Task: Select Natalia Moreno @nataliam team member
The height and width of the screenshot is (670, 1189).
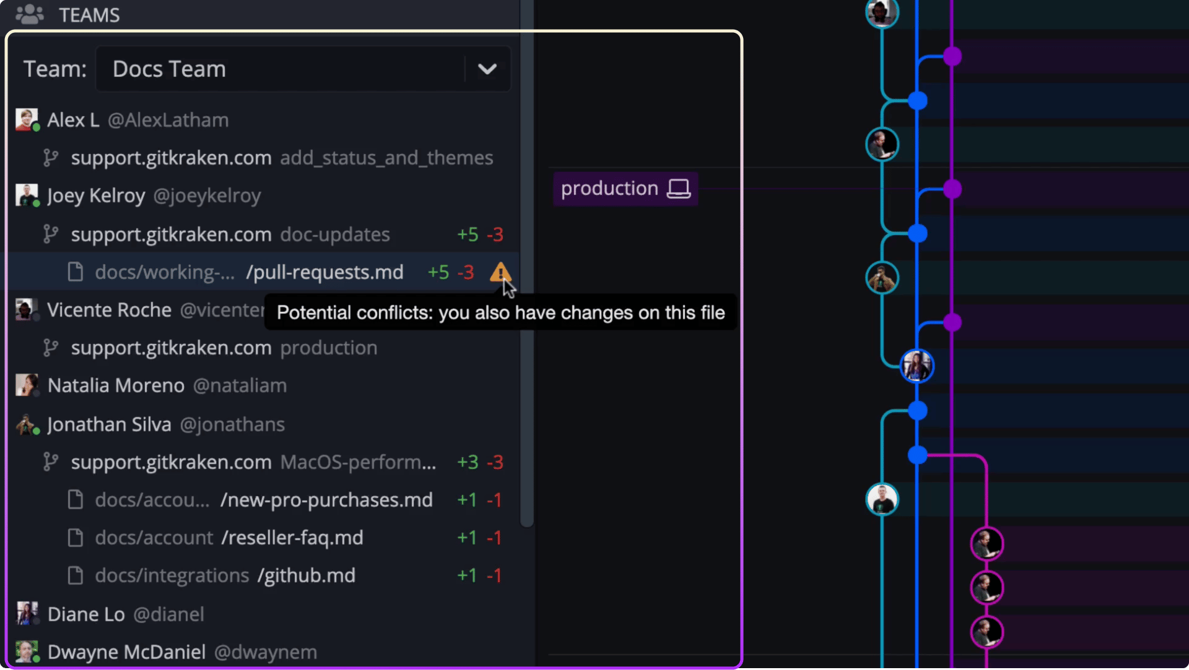Action: [263, 385]
